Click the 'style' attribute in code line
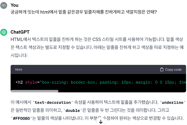 tap(31, 82)
